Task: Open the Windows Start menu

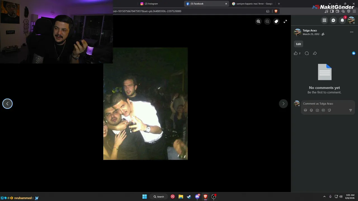Action: point(145,197)
